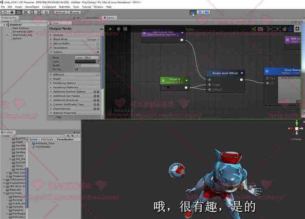Open the outline Mode dropdown
This screenshot has height=219, width=305.
click(87, 58)
